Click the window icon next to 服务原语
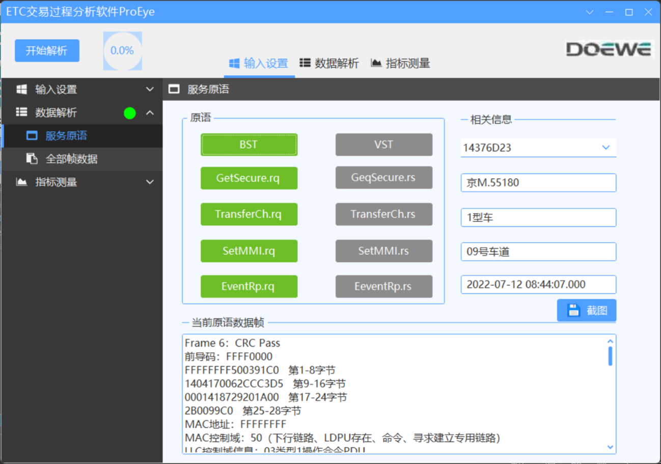Viewport: 661px width, 464px height. click(x=32, y=136)
